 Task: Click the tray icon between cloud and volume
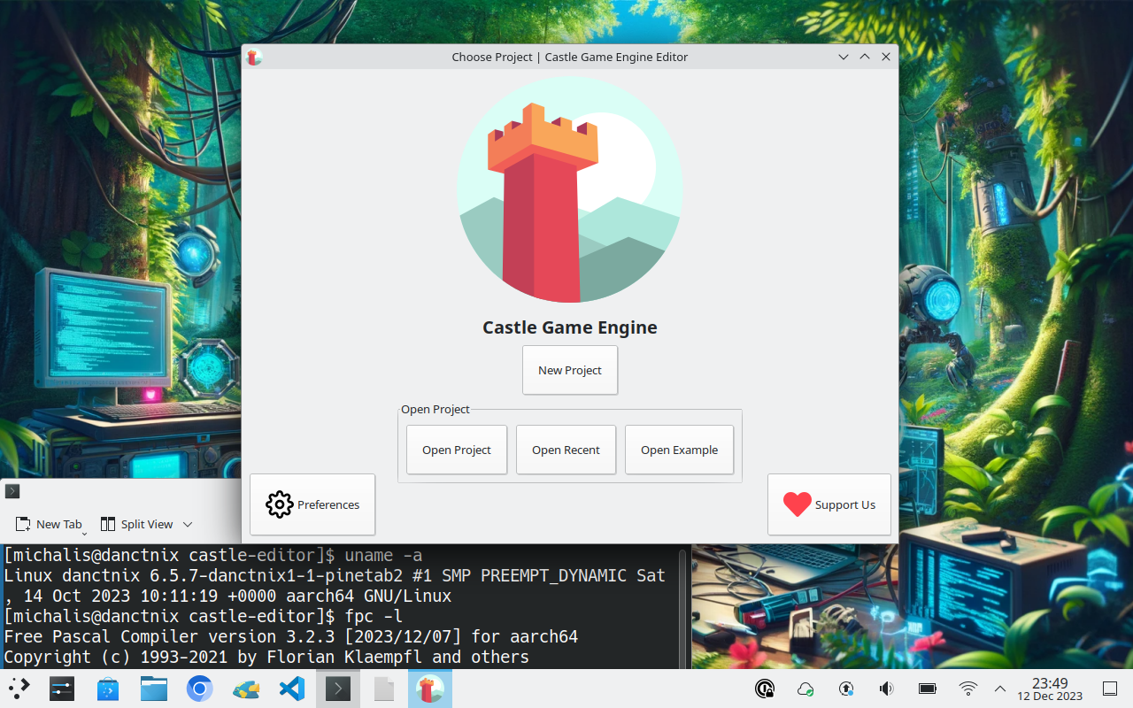pos(846,689)
